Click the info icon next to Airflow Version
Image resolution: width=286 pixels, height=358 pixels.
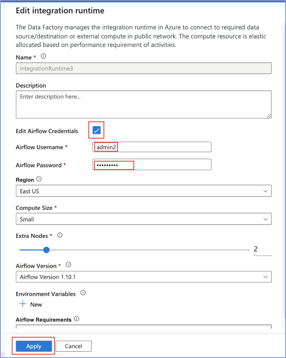click(68, 265)
